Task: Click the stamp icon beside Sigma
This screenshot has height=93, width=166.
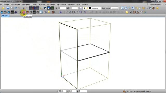Action: coord(138,12)
